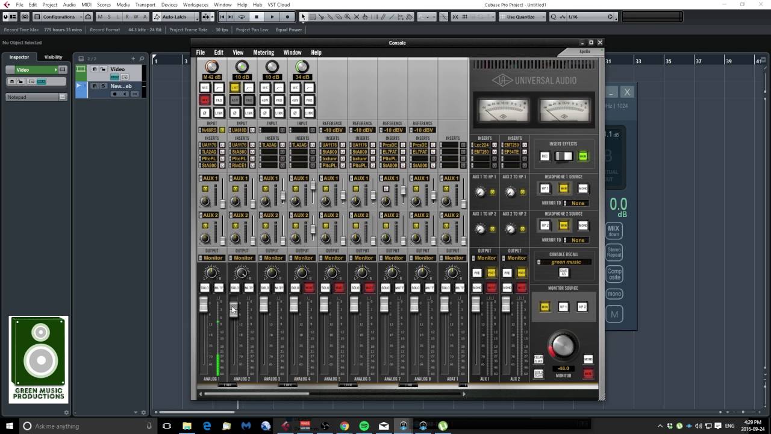Toggle the Cycle loop button in transport
The image size is (771, 434).
tap(242, 17)
